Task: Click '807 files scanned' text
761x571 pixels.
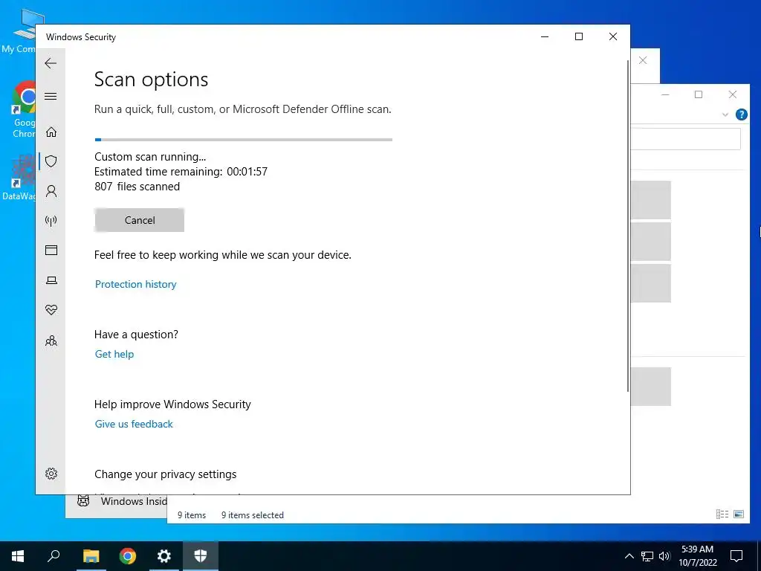Action: click(137, 187)
